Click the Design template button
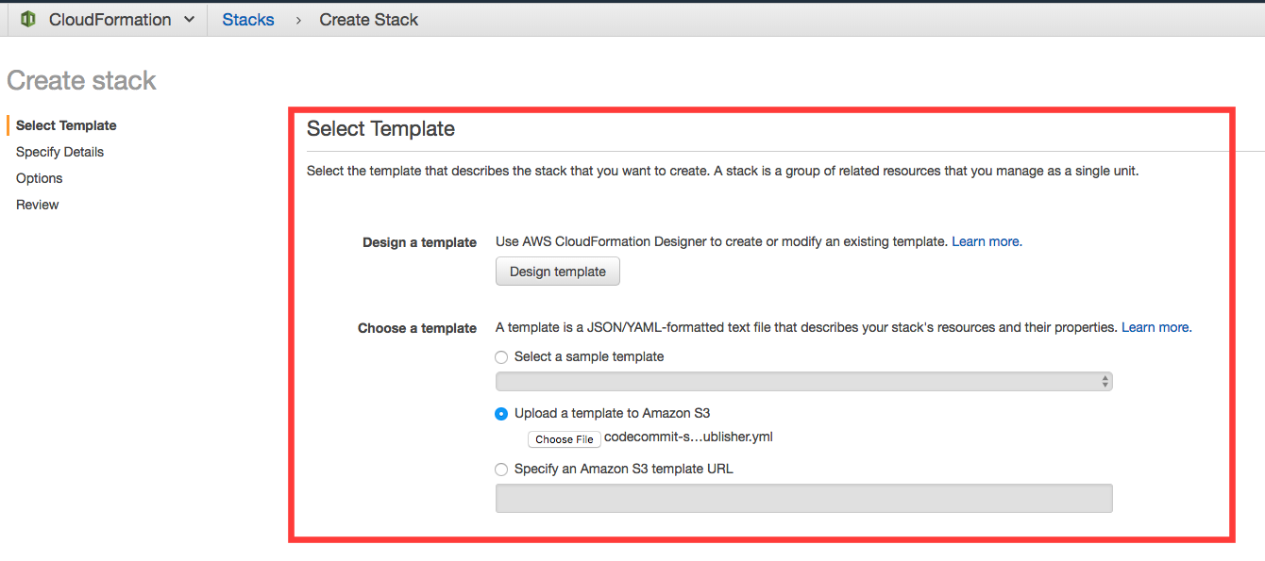 tap(557, 271)
